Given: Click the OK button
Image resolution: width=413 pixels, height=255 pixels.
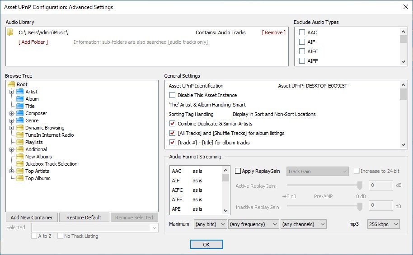Looking at the screenshot, I should pyautogui.click(x=206, y=245).
